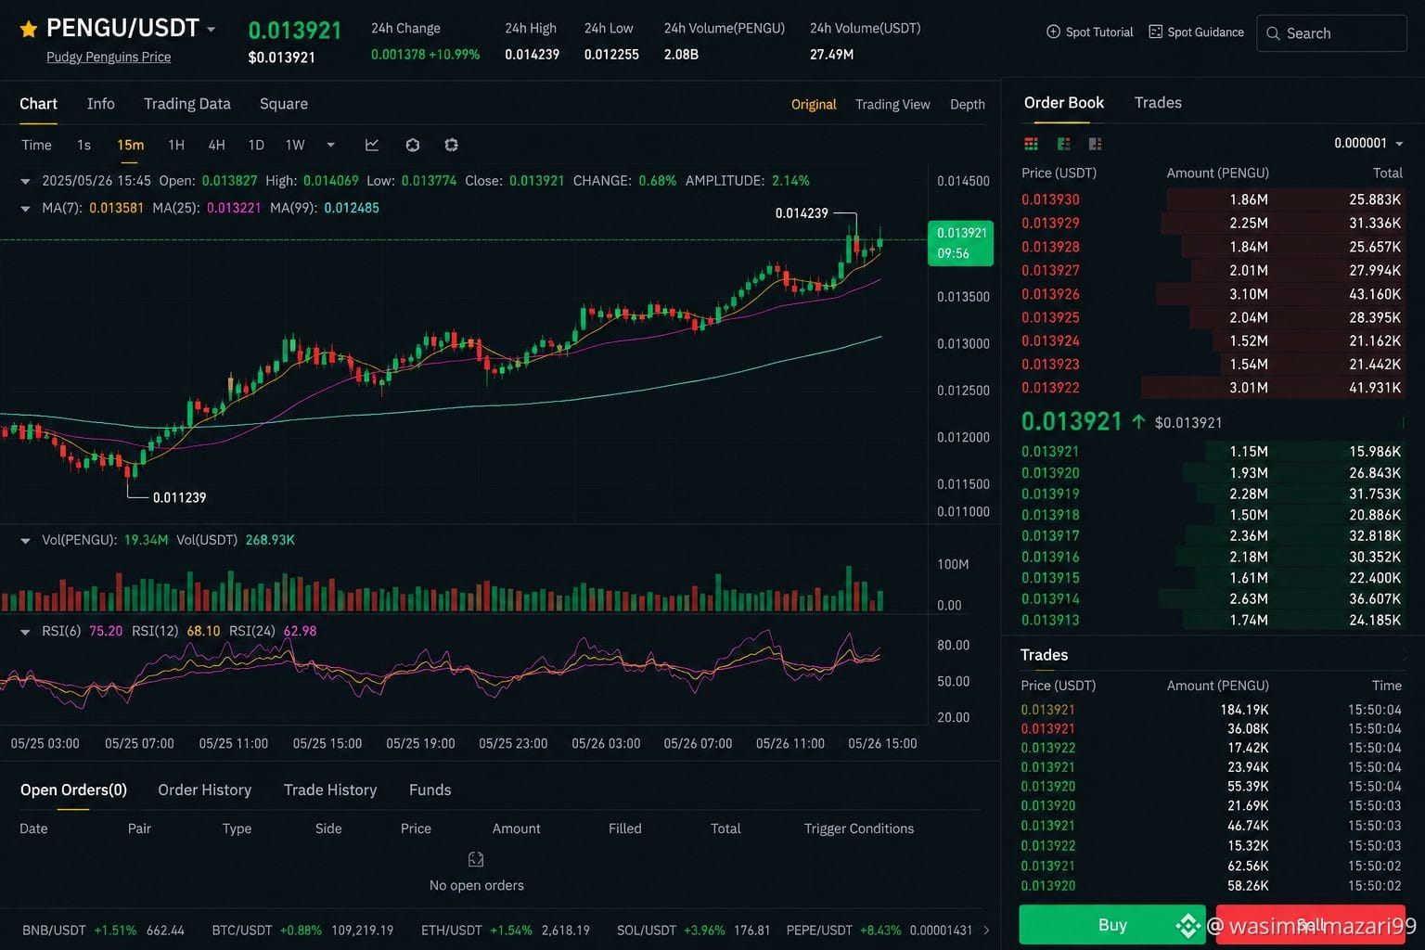
Task: Click the current price tag 0.013921 on chart axis
Action: [961, 243]
